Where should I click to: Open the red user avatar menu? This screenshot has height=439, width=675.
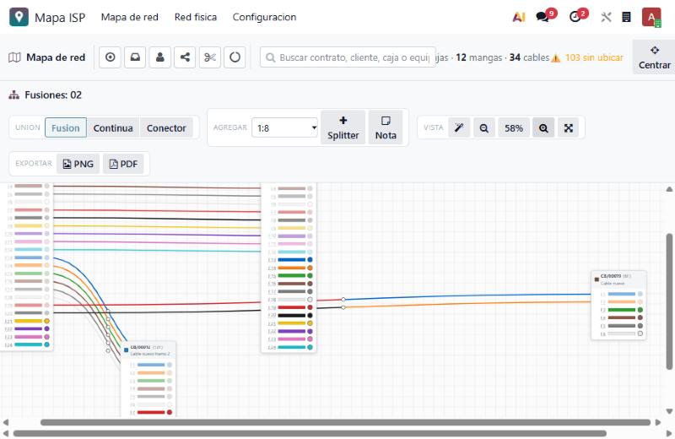click(x=651, y=17)
